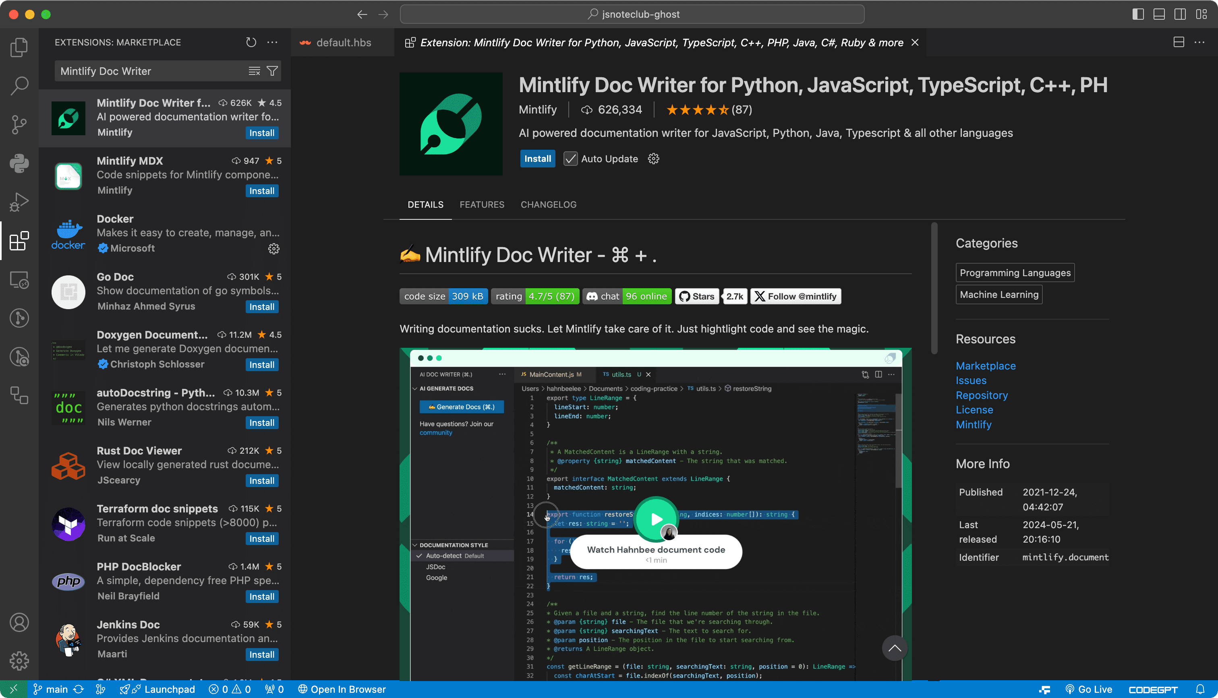This screenshot has height=698, width=1218.
Task: Open the Run and Debug view
Action: (x=19, y=202)
